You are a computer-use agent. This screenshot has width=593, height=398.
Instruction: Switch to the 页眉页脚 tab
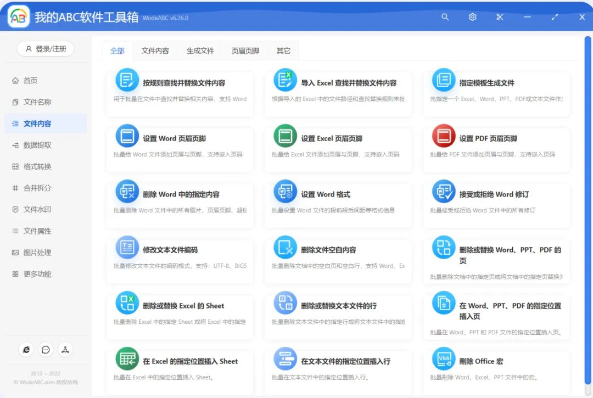tap(245, 51)
